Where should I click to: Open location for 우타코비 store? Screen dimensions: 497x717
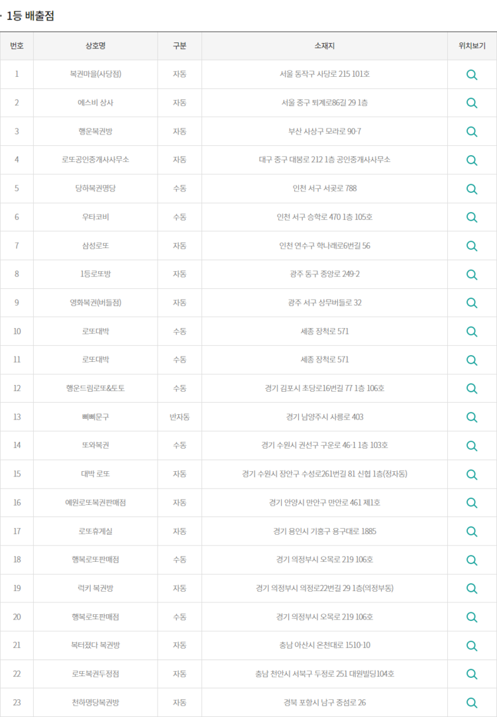click(x=471, y=217)
